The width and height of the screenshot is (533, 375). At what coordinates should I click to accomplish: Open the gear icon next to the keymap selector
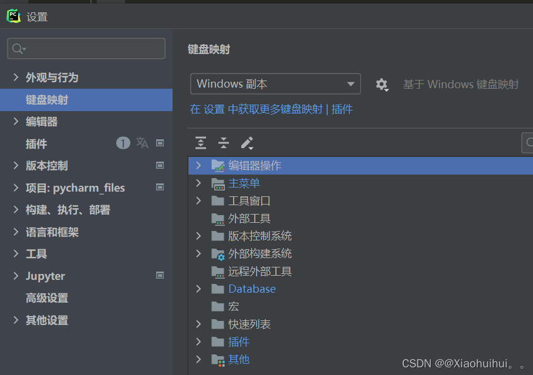(382, 85)
